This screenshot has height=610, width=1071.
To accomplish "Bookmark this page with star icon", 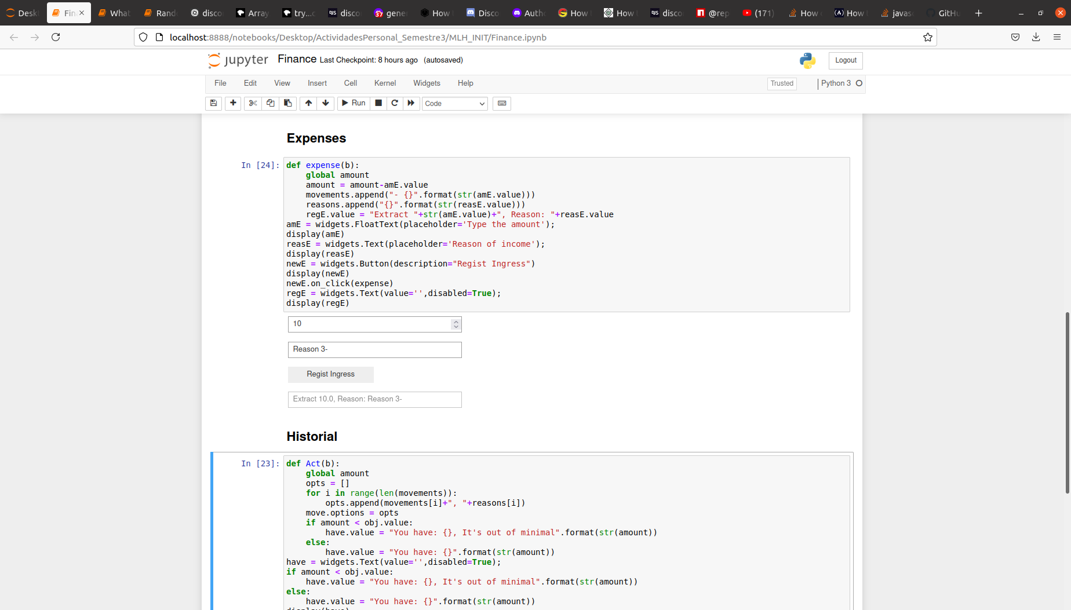I will click(x=928, y=37).
